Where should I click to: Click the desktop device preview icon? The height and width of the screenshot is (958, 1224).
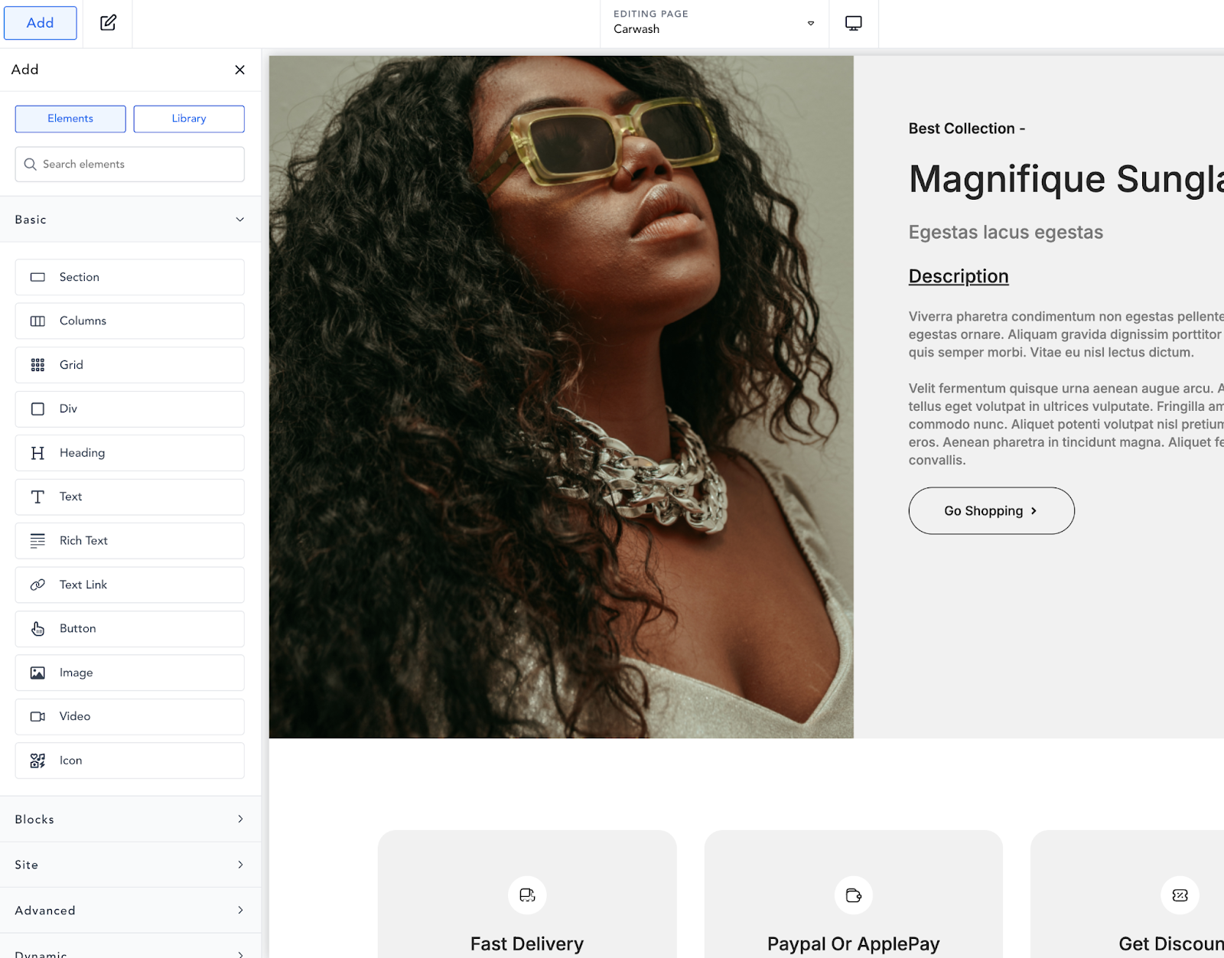pos(853,23)
